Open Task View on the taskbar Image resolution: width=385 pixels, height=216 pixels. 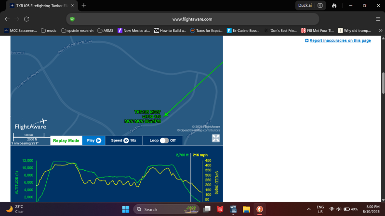207,209
